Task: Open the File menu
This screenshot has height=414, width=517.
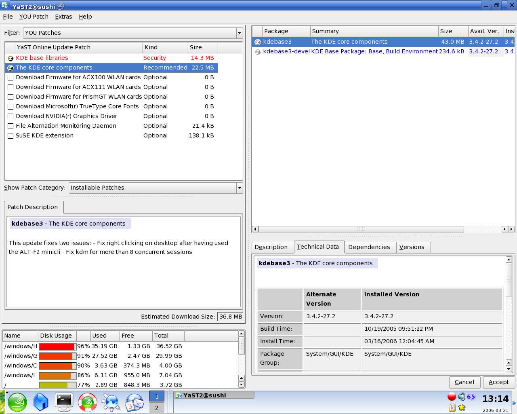Action: pos(8,17)
